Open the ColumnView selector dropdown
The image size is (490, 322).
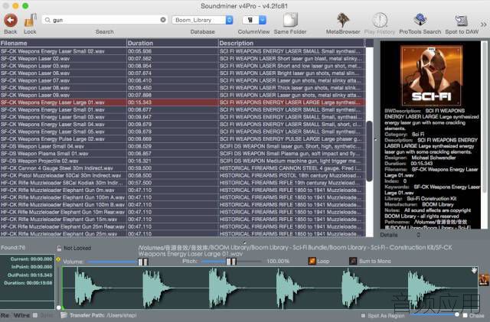tap(254, 20)
